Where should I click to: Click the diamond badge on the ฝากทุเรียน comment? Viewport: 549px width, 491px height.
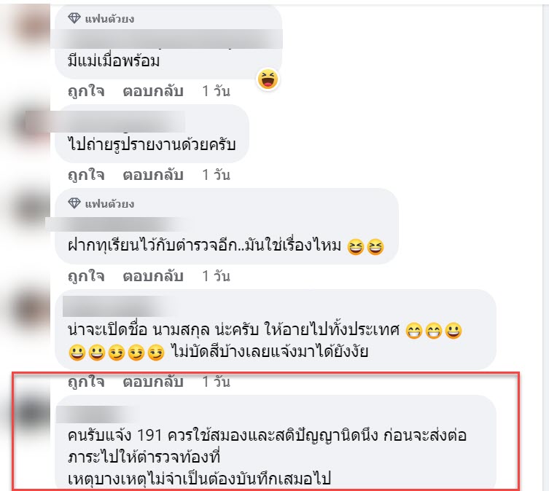[x=74, y=203]
